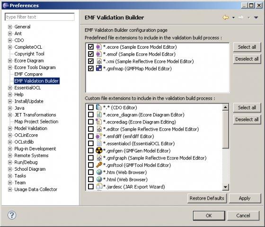The height and width of the screenshot is (227, 265).
Task: Check the *.ecore_diagram checkbox
Action: coord(91,114)
